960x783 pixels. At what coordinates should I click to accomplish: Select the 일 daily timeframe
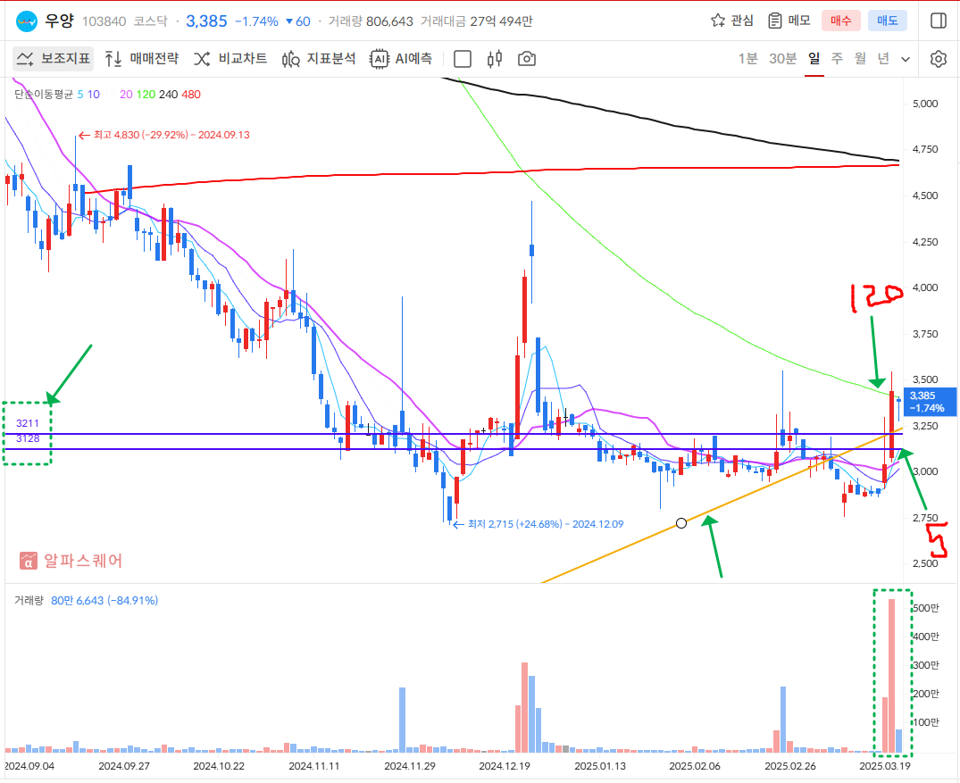[814, 59]
